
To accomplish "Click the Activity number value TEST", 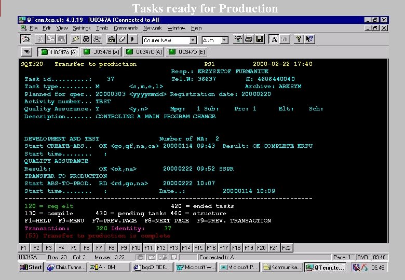I will 103,101.
